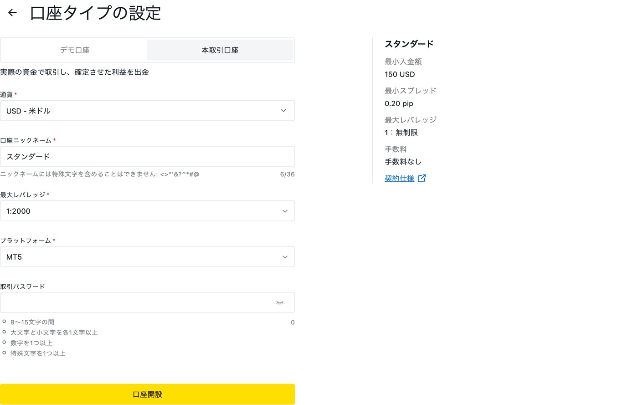Click the スタンダード heading in side panel

click(409, 44)
